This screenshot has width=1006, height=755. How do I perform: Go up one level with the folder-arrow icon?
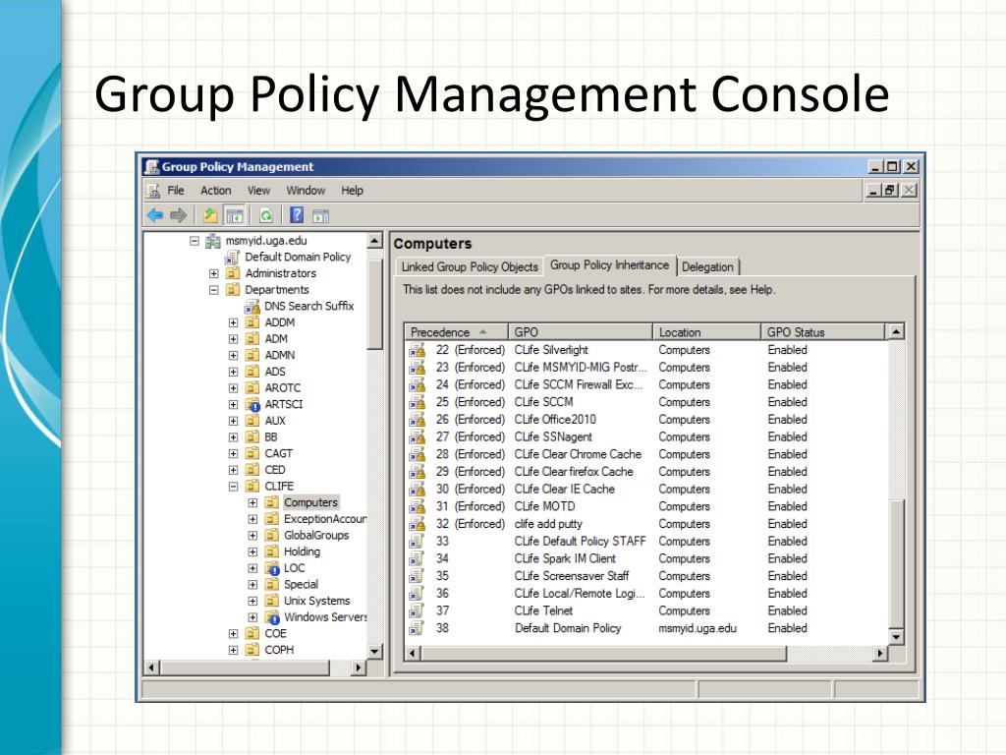pos(210,215)
